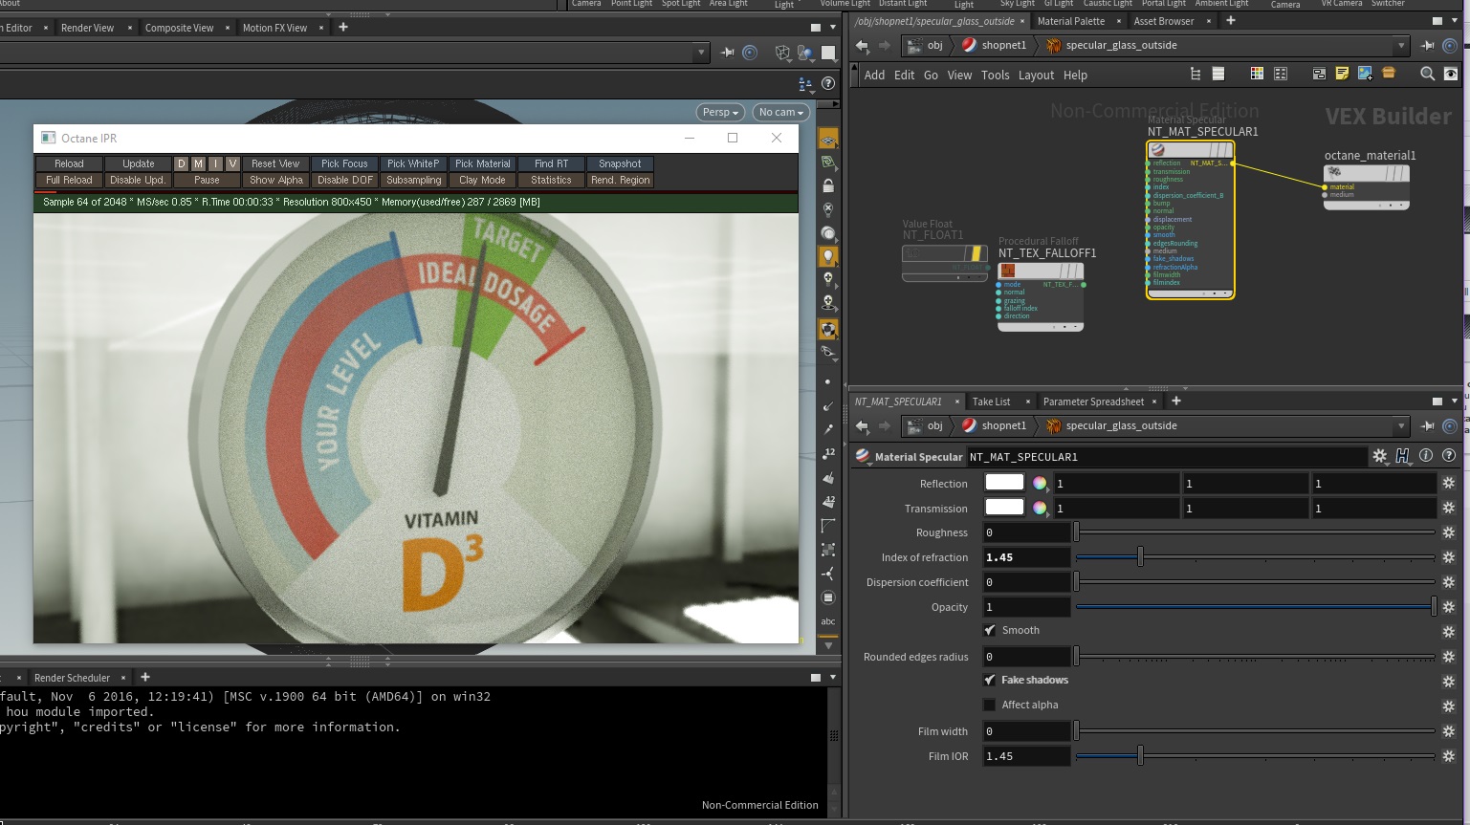Click the sticky note icon in network toolbar
This screenshot has width=1470, height=825.
[1342, 74]
